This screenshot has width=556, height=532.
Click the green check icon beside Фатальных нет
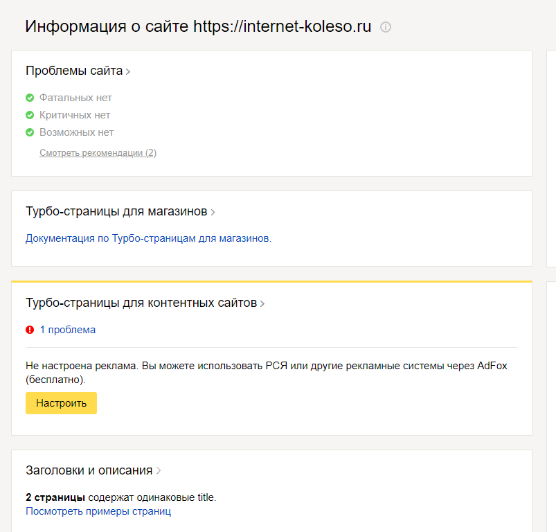point(30,98)
